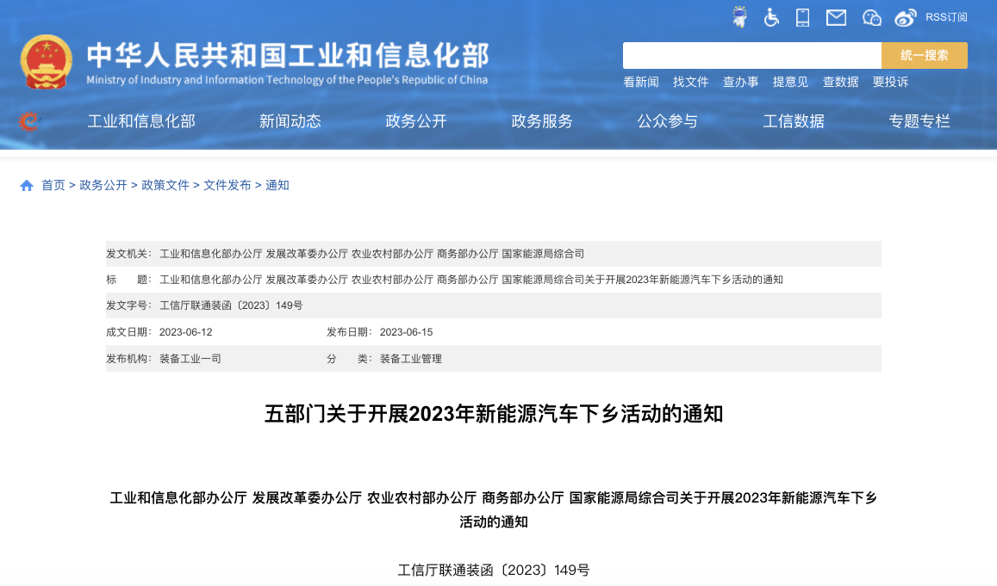997x586 pixels.
Task: Open the 政务公开 navigation menu
Action: point(416,121)
